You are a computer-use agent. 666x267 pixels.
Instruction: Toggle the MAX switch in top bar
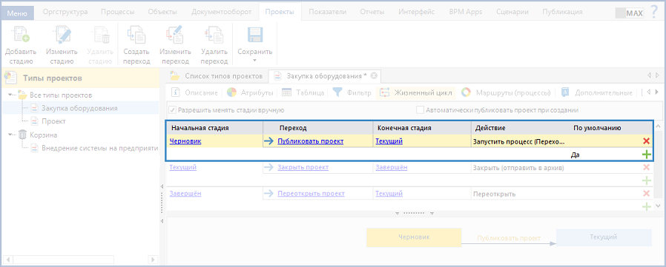[630, 13]
